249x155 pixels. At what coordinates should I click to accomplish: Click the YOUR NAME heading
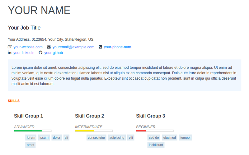[39, 11]
